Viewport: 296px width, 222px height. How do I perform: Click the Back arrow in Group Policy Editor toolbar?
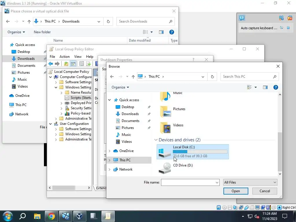coord(51,64)
